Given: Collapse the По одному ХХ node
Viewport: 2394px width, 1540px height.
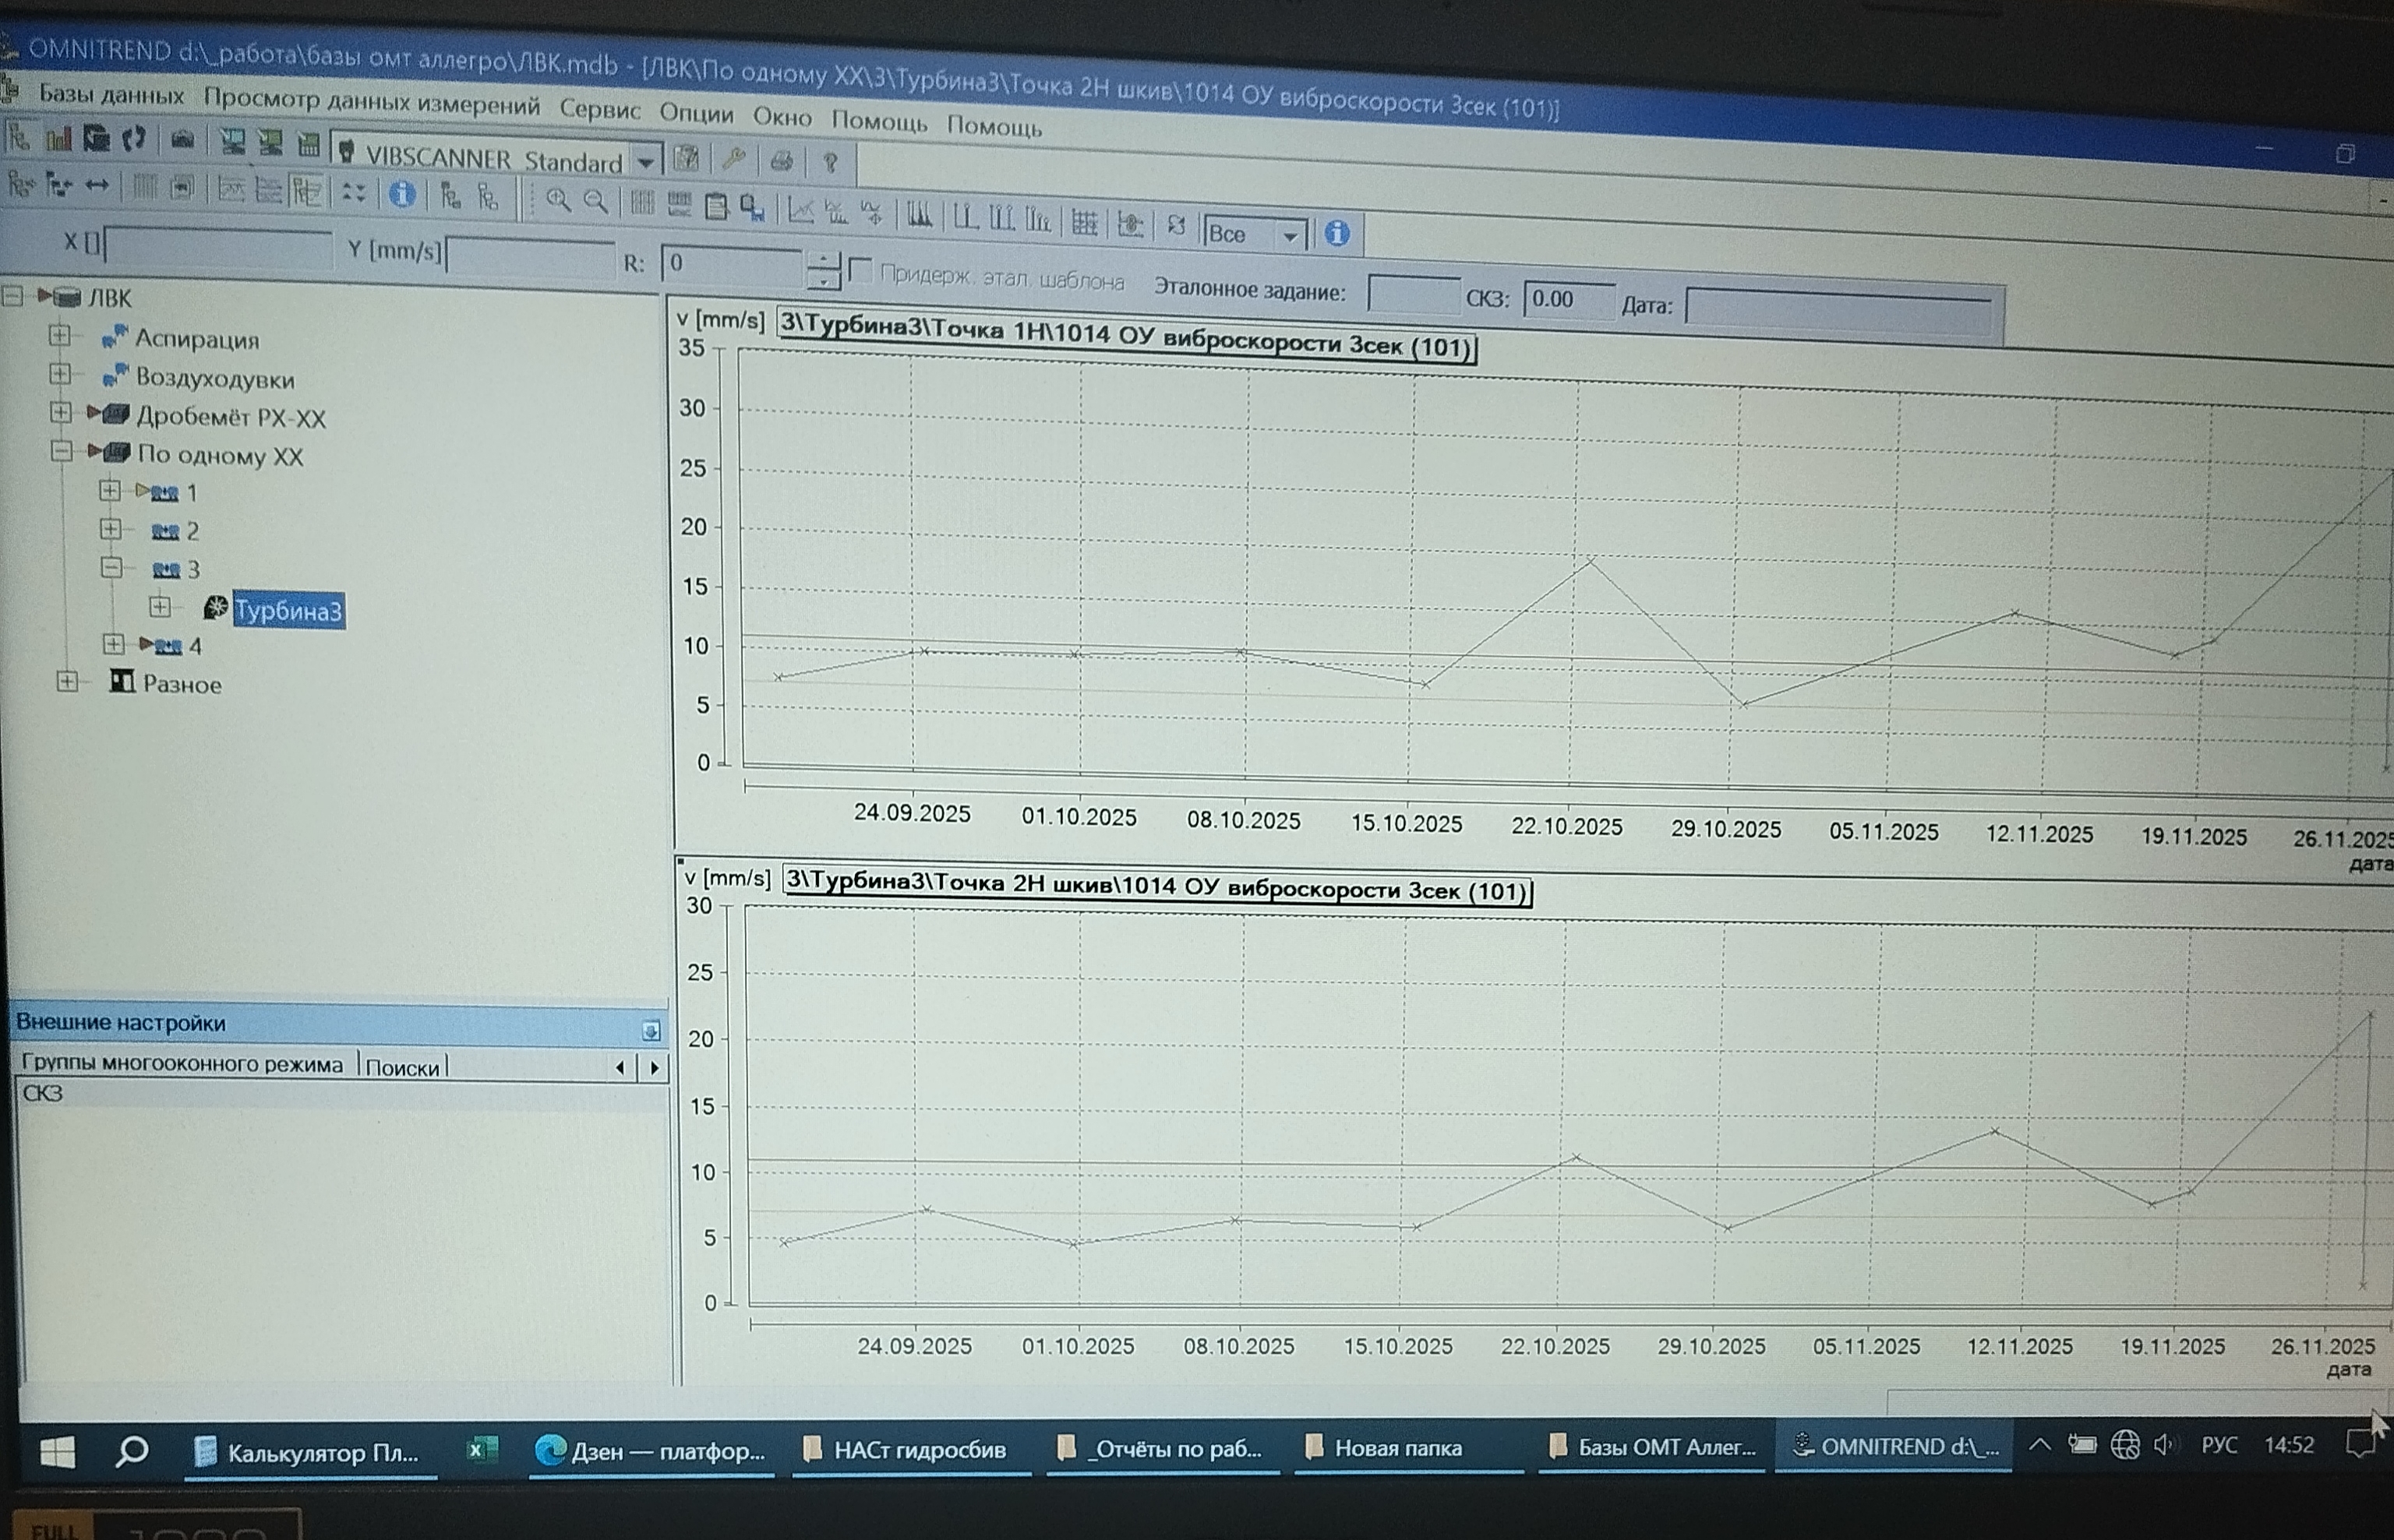Looking at the screenshot, I should point(62,452).
